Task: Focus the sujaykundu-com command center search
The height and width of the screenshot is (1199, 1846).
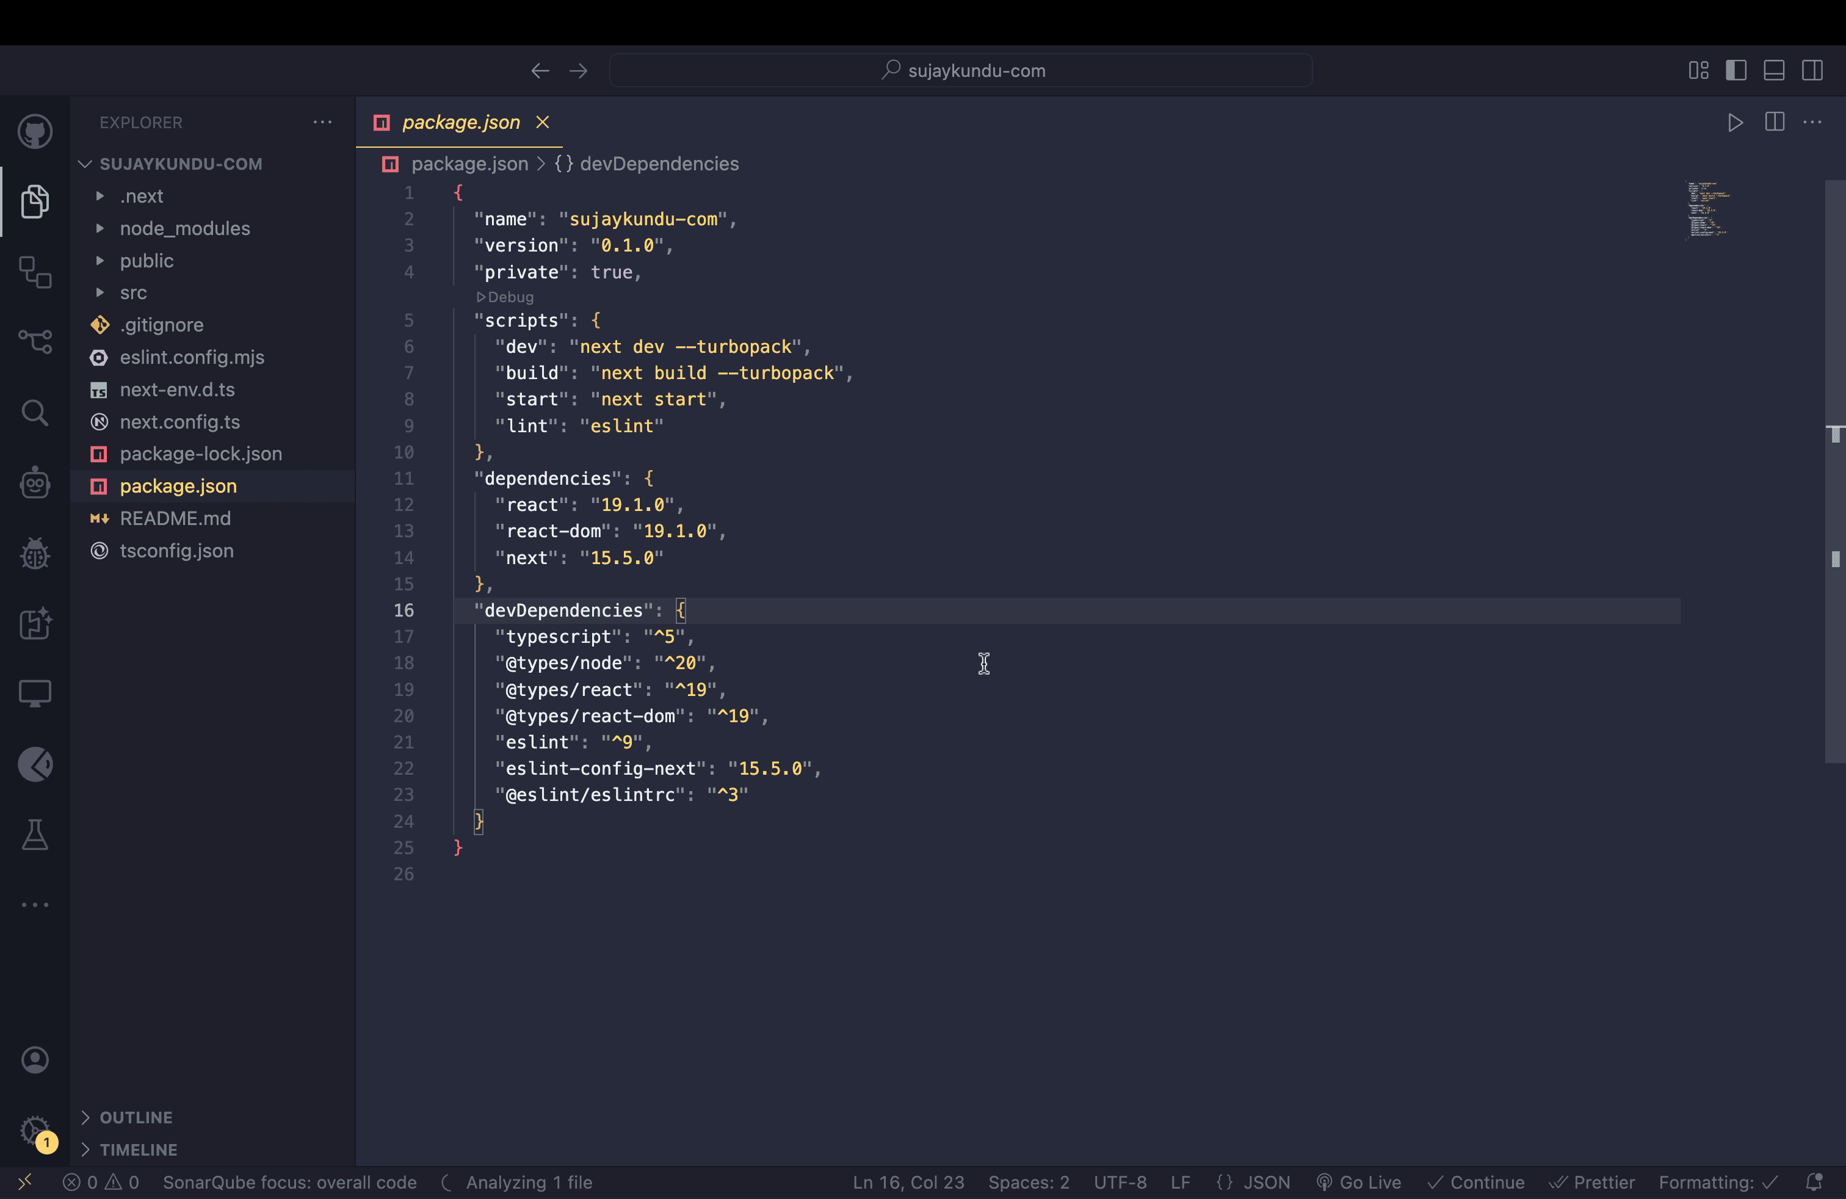Action: pos(961,71)
